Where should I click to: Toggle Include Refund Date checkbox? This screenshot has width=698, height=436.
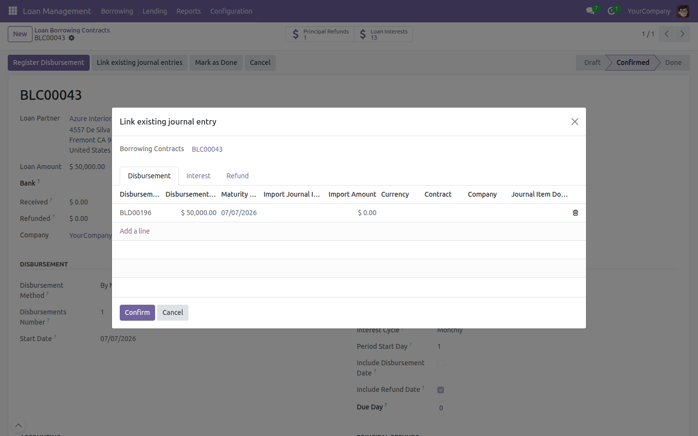coord(441,390)
